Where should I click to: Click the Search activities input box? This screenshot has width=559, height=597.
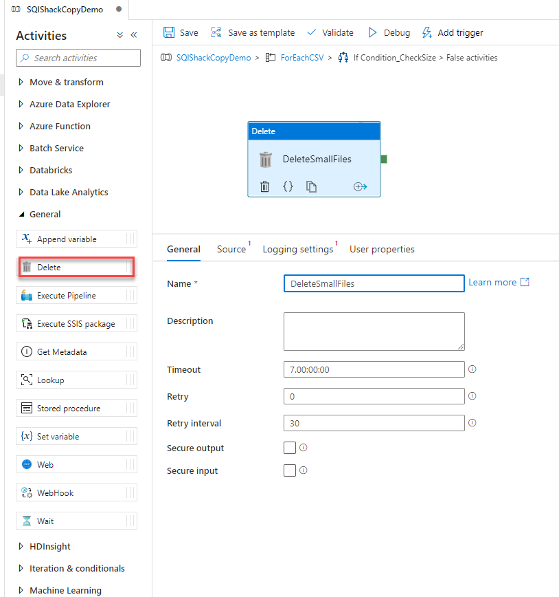coord(78,58)
